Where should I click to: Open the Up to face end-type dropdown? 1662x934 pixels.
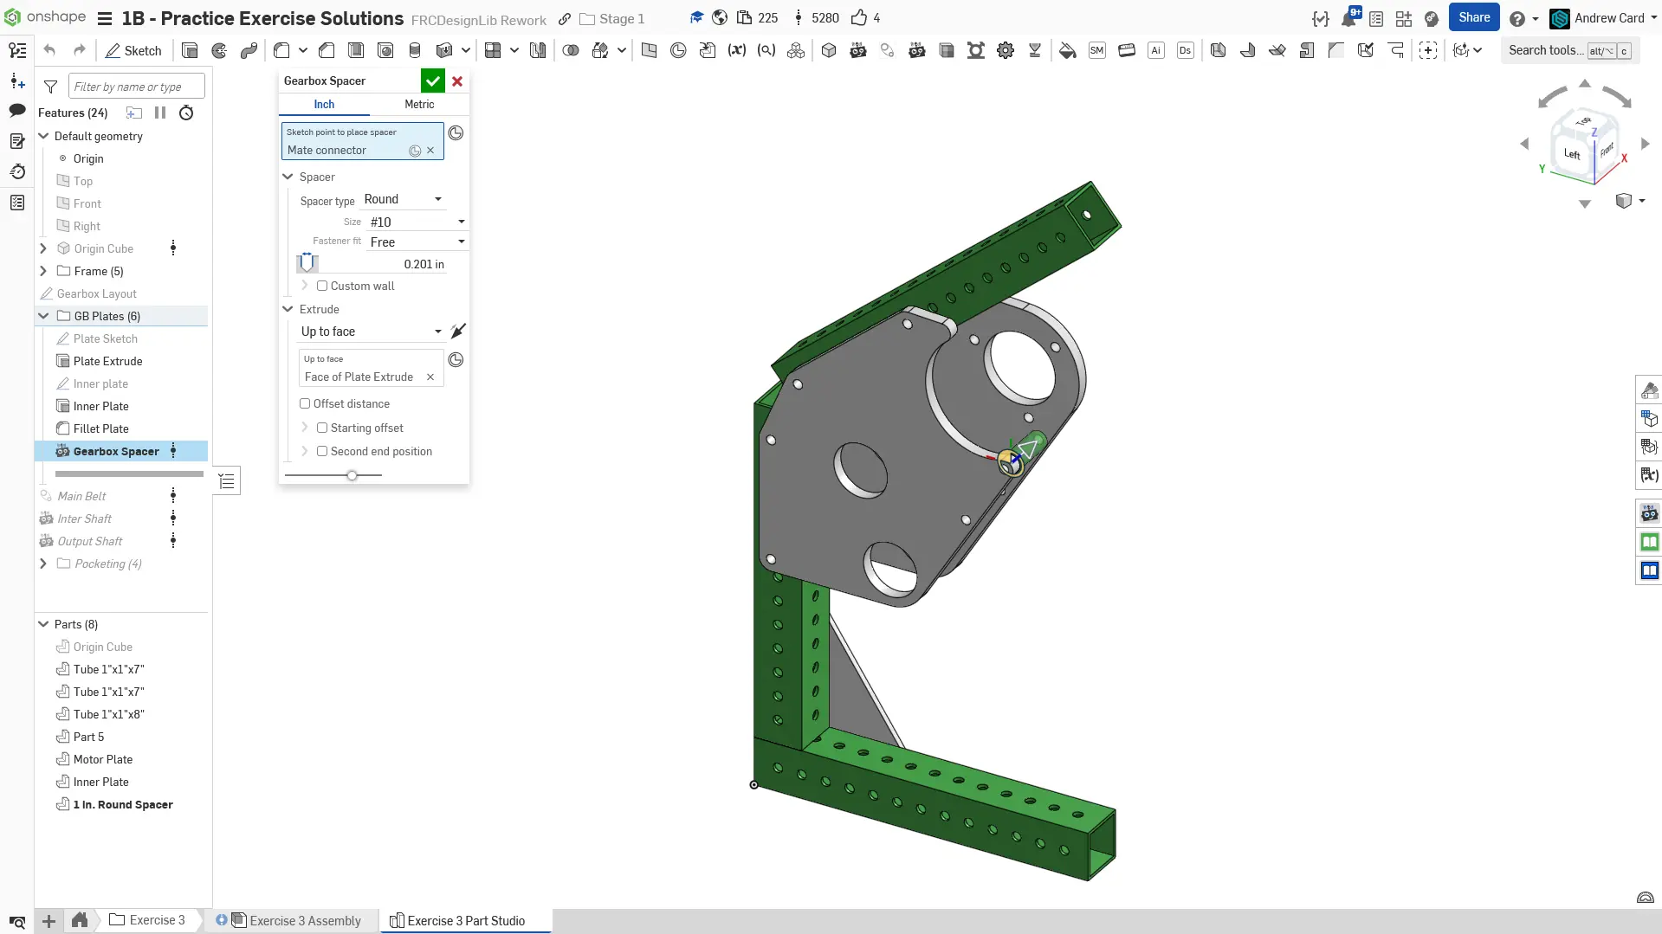[x=371, y=332]
